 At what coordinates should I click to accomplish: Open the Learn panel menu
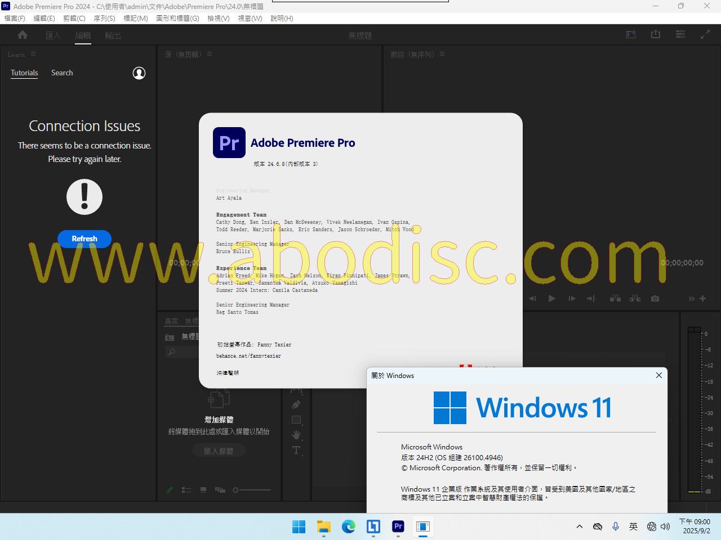[33, 54]
